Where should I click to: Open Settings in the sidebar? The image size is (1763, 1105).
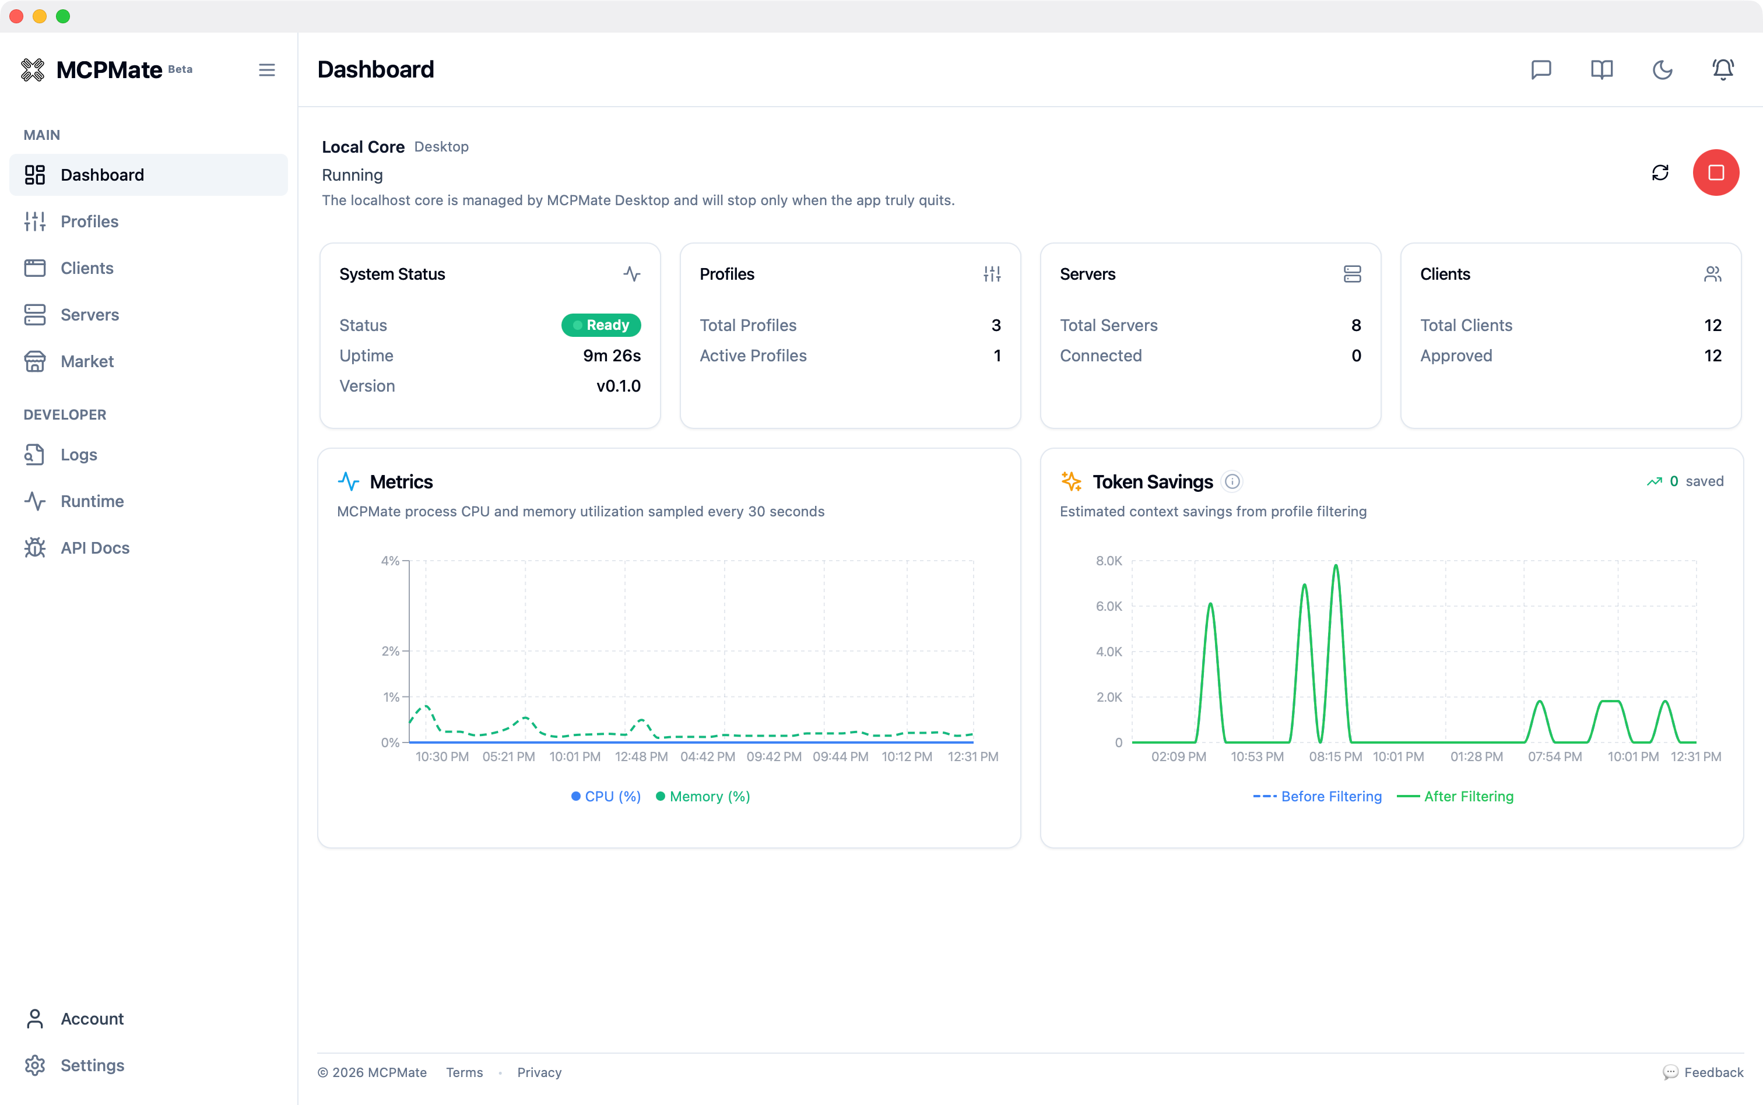149,1065
